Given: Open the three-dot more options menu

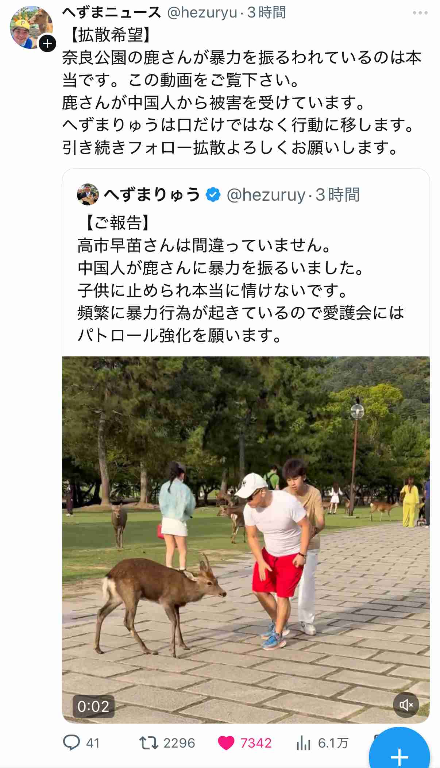Looking at the screenshot, I should [420, 13].
